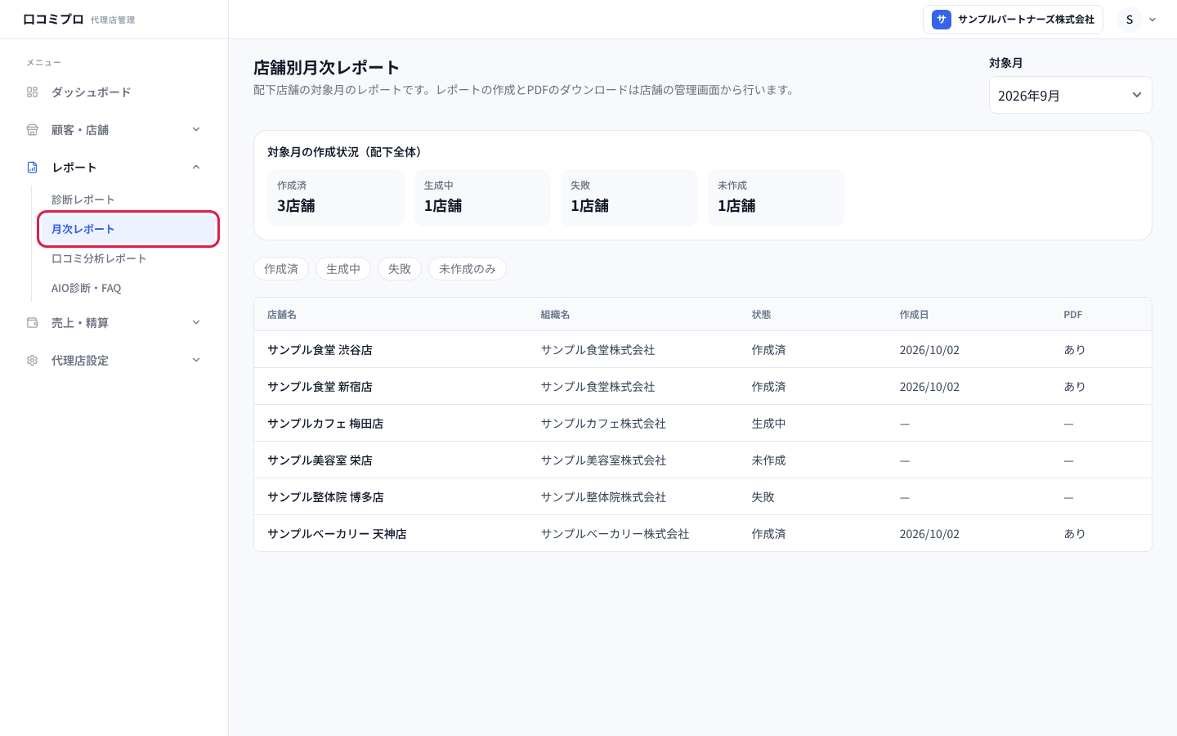This screenshot has width=1177, height=736.
Task: Click サンプル整体院 博多店 store name
Action: click(x=325, y=497)
